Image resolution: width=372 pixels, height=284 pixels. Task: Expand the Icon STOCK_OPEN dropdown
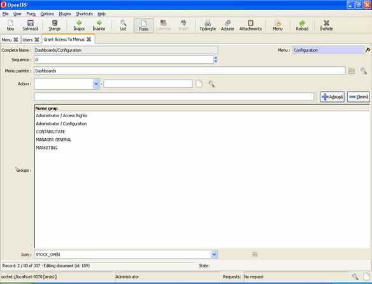pyautogui.click(x=214, y=254)
